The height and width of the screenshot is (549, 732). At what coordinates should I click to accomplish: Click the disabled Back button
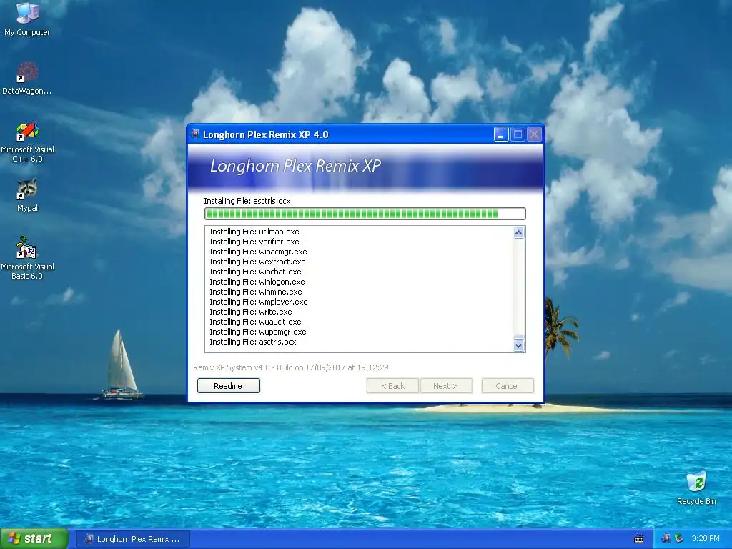tap(392, 386)
